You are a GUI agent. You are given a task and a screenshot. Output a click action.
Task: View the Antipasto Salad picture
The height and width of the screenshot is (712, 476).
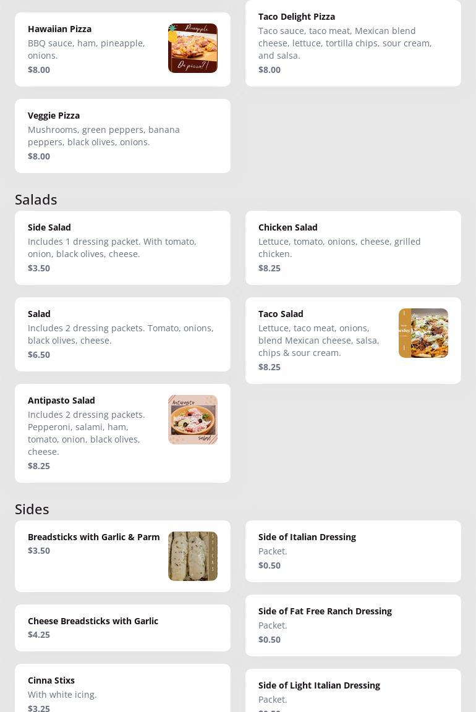[193, 420]
